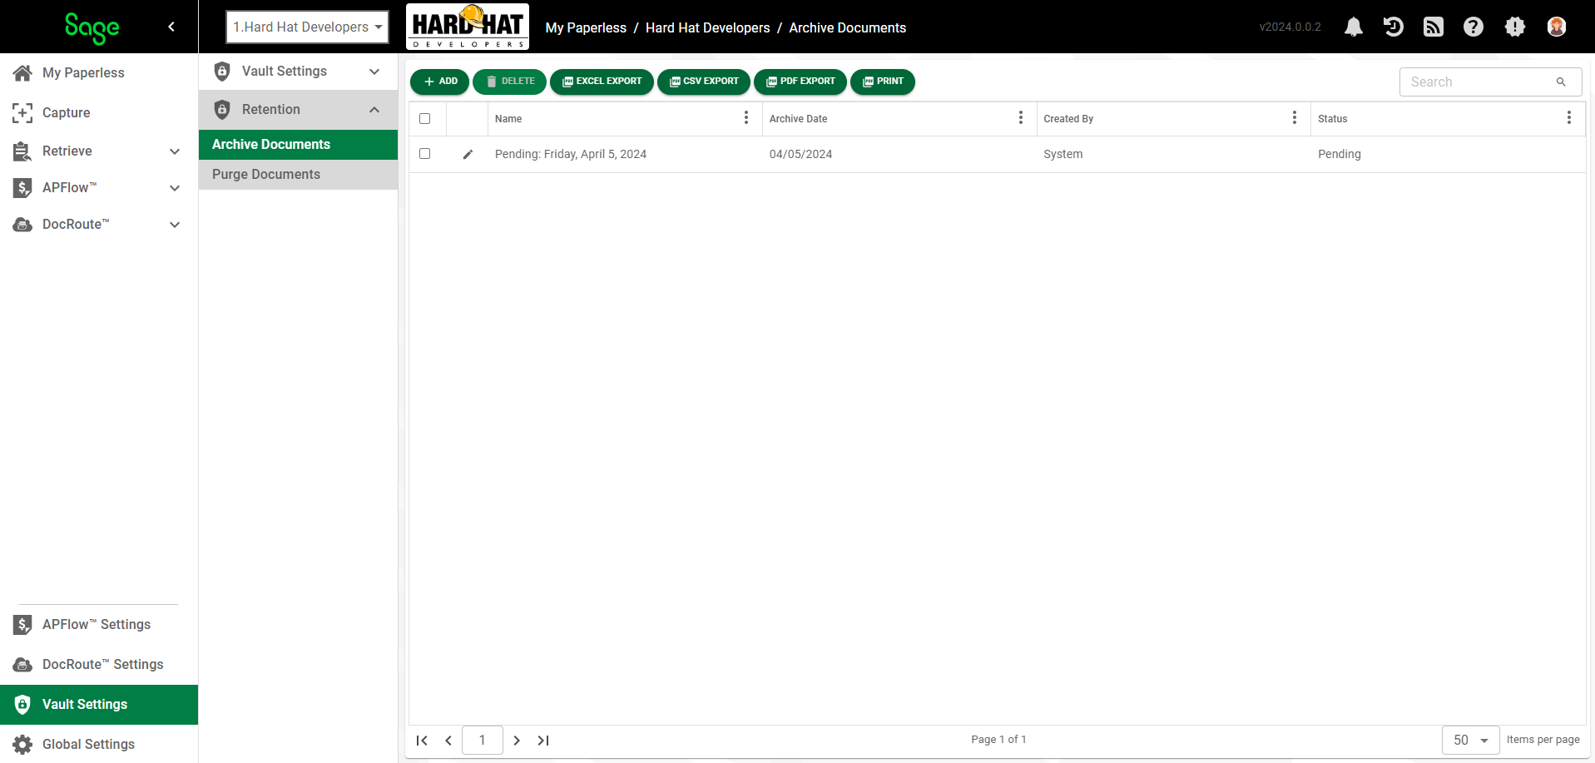Open the 1.Hard Hat Developers vault dropdown
This screenshot has width=1595, height=763.
pyautogui.click(x=307, y=27)
